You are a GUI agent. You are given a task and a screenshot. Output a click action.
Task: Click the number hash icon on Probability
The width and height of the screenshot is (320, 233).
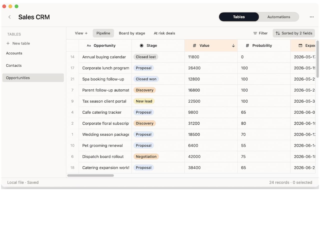point(247,45)
